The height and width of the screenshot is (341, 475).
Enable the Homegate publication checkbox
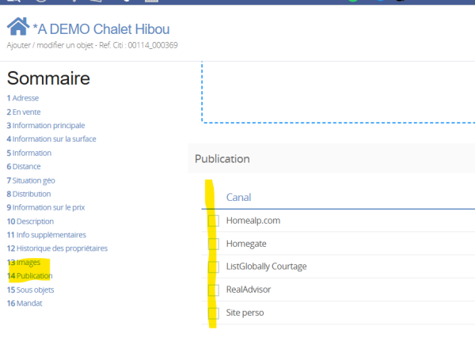(214, 244)
